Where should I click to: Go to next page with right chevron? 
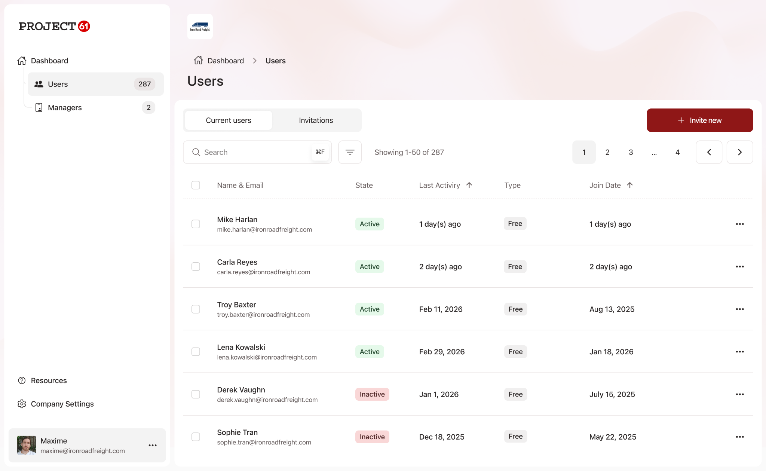click(x=739, y=152)
